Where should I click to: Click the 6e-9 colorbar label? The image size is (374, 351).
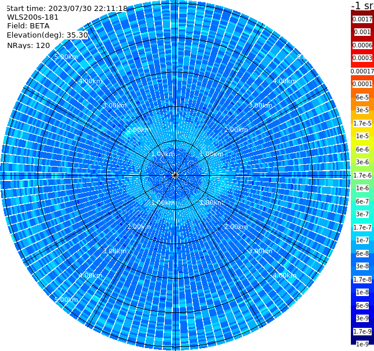362,305
